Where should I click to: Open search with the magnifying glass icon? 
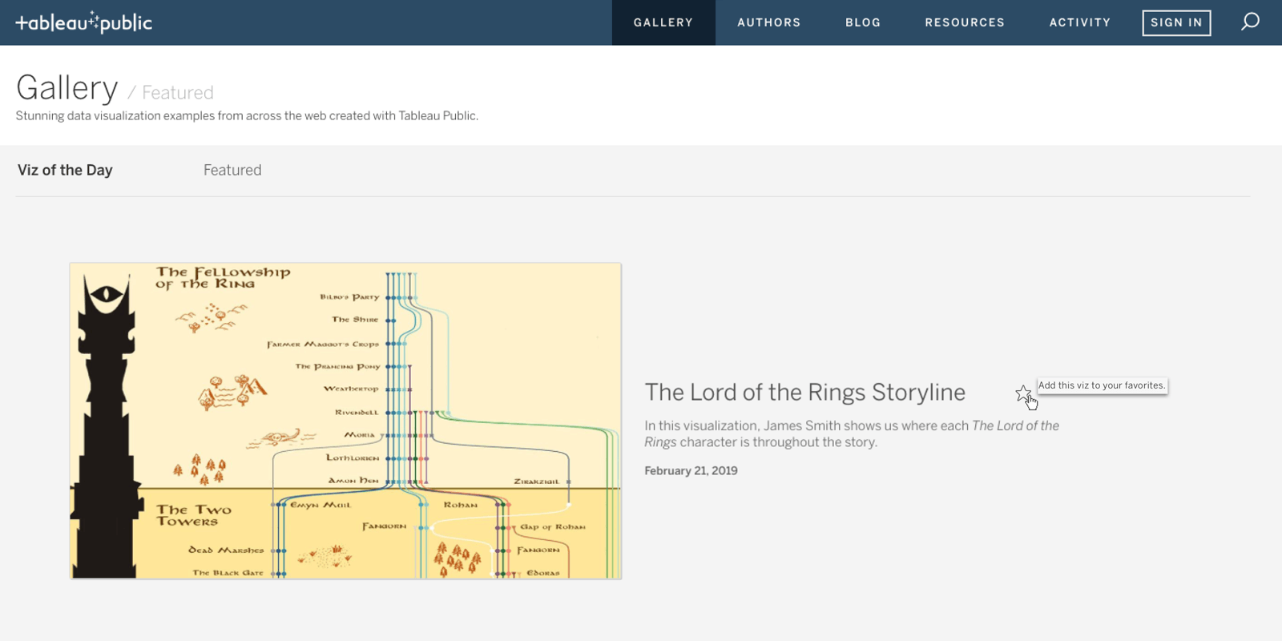[x=1250, y=22]
